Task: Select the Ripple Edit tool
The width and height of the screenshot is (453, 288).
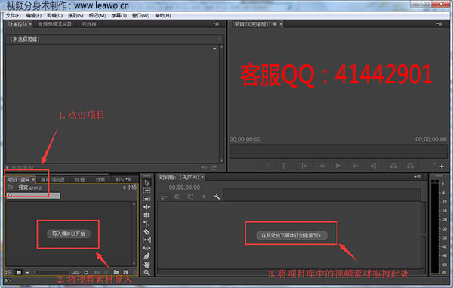Action: coord(146,199)
